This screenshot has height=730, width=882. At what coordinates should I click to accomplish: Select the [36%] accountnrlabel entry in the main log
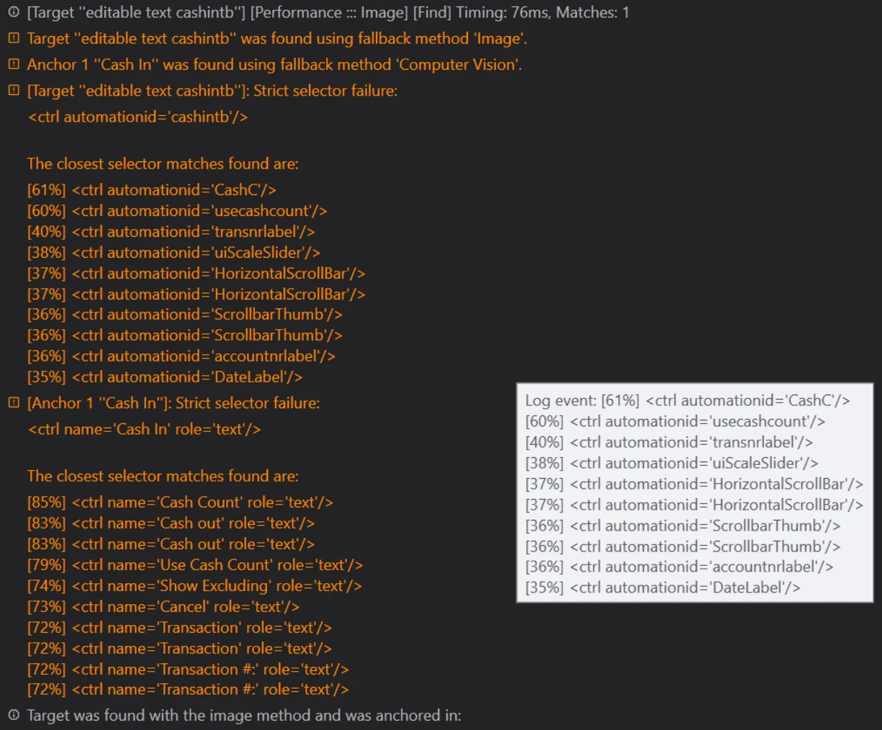(181, 356)
